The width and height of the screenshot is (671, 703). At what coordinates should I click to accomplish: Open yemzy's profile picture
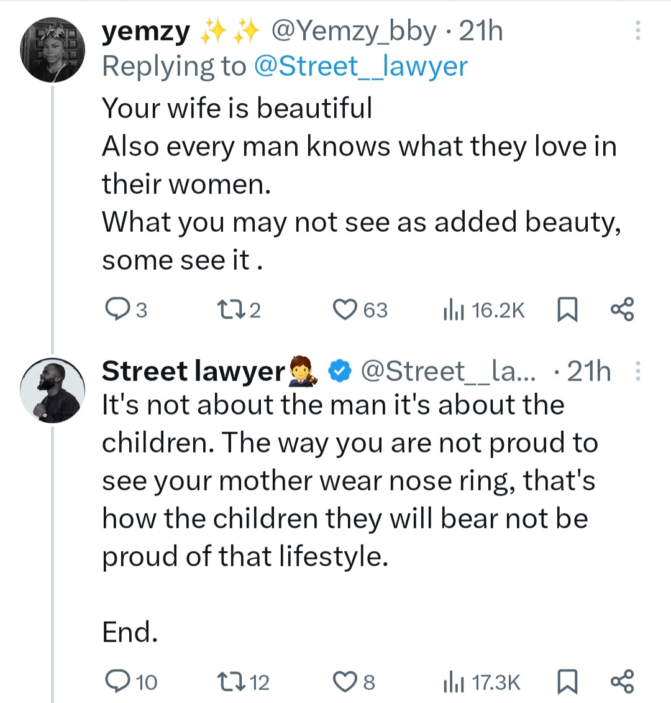pyautogui.click(x=52, y=51)
